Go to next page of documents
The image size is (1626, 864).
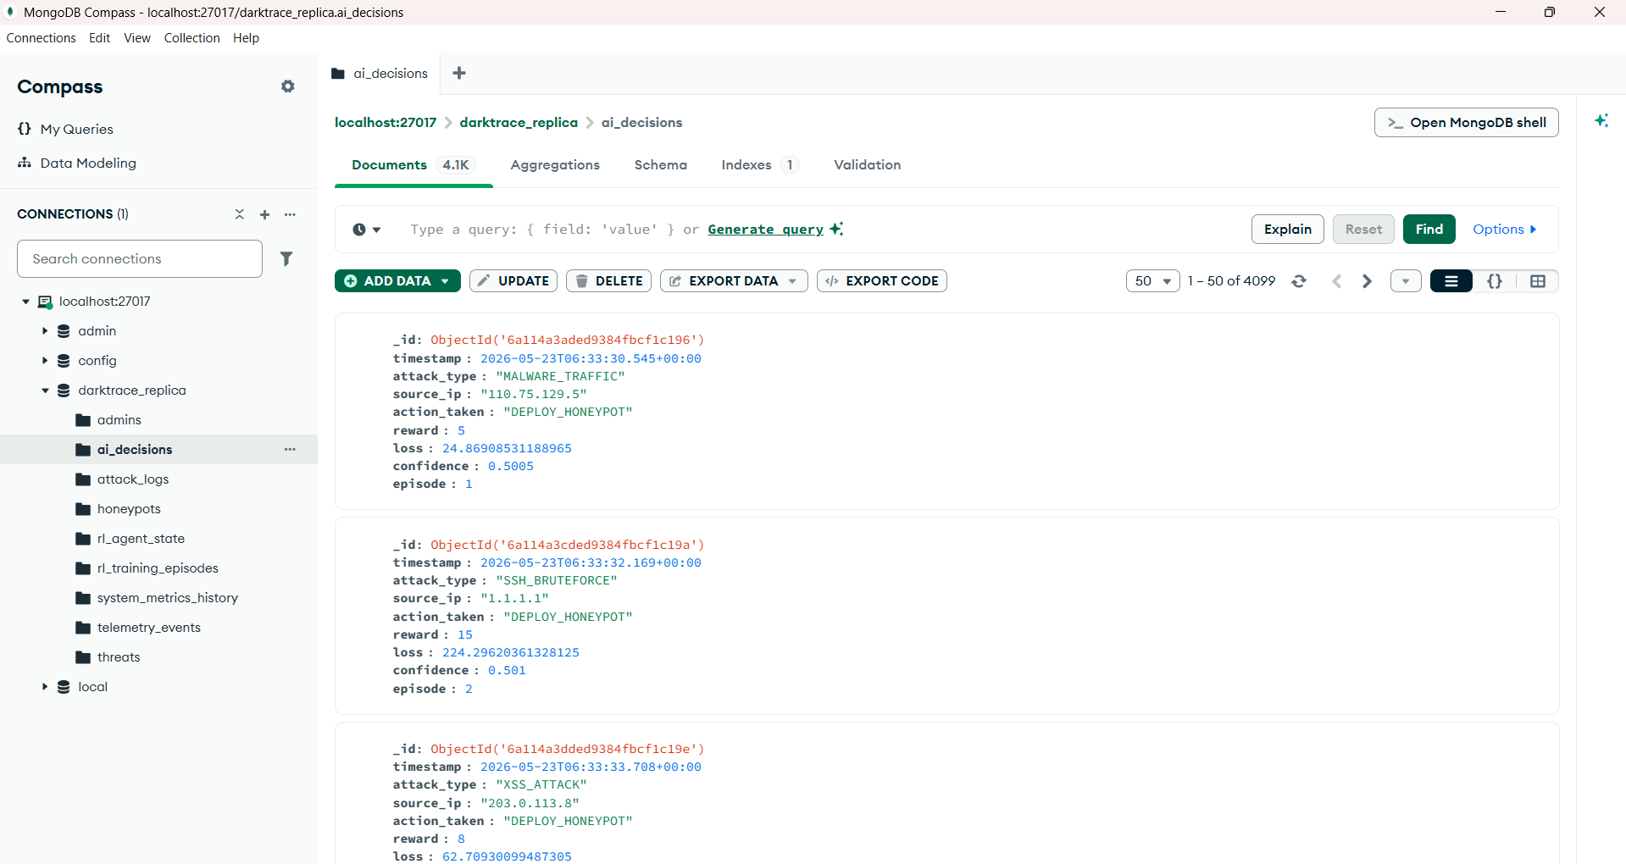(1367, 281)
